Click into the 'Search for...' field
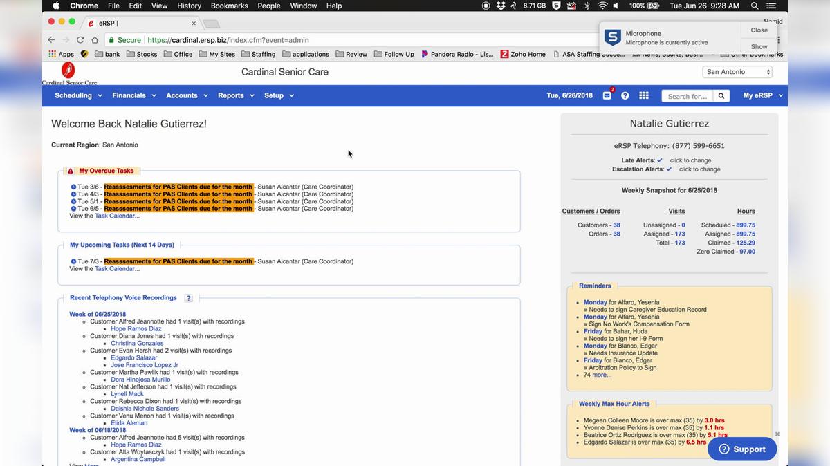The width and height of the screenshot is (830, 466). (x=687, y=96)
